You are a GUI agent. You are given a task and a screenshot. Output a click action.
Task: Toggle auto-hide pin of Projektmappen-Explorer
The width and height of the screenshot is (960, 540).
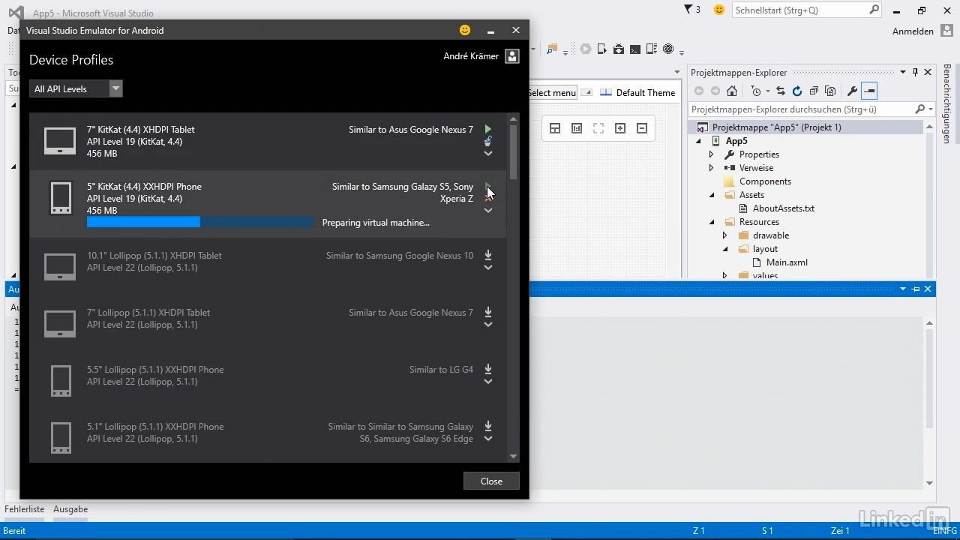point(915,73)
